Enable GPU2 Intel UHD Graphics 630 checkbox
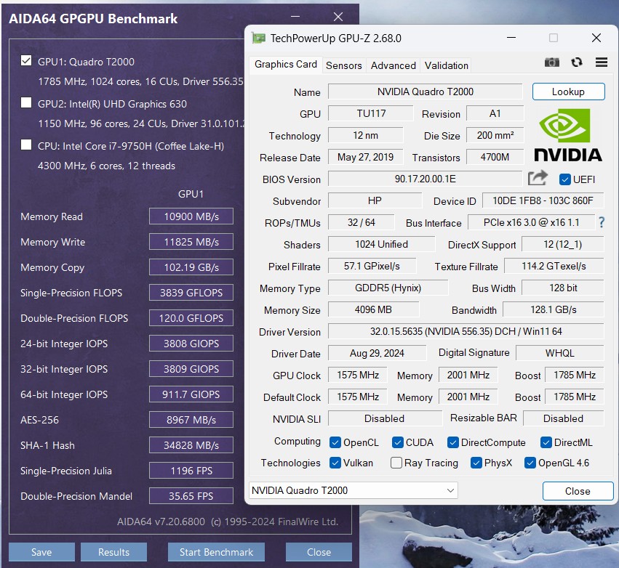 27,102
